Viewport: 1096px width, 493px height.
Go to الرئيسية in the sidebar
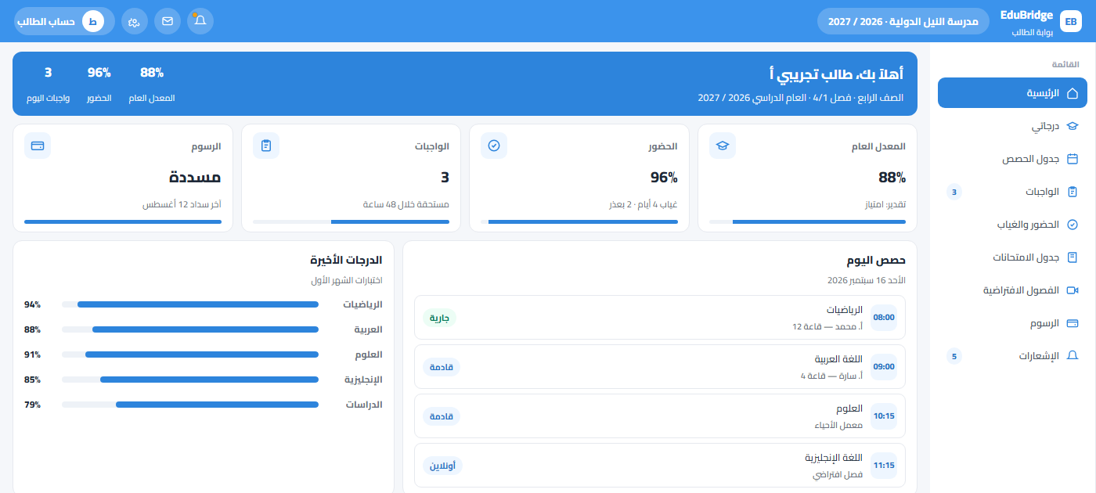(1012, 92)
